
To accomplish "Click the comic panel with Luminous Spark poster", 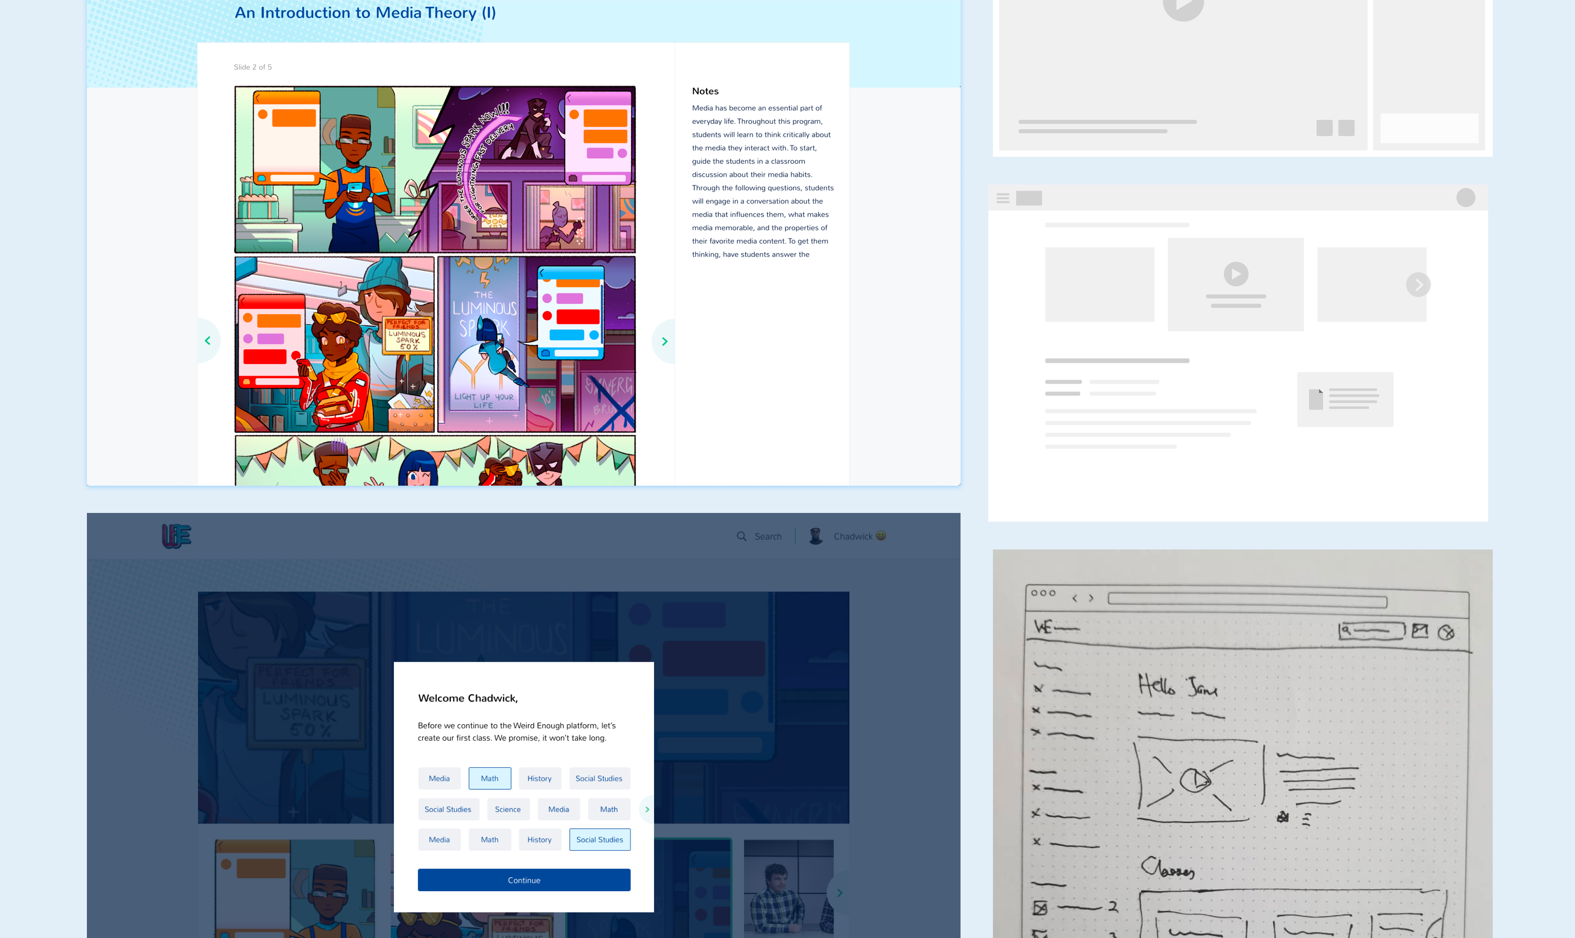I will (x=536, y=344).
